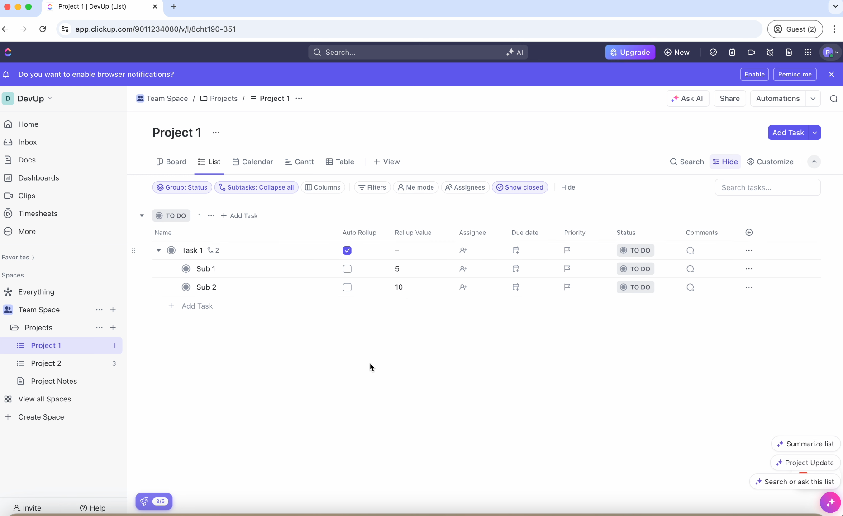This screenshot has height=516, width=843.
Task: Enable Auto Rollup for Sub 2
Action: coord(347,287)
